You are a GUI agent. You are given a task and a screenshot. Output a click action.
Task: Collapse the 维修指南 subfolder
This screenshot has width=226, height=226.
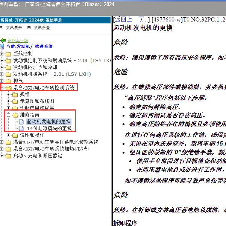(9, 115)
